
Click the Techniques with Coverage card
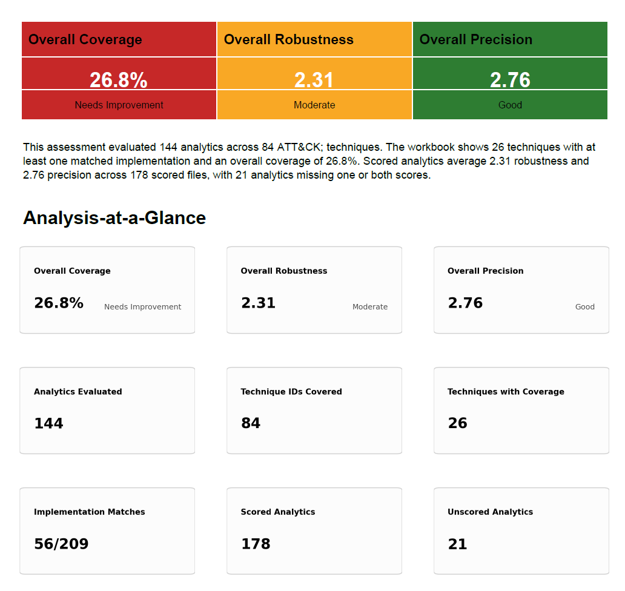pyautogui.click(x=521, y=411)
